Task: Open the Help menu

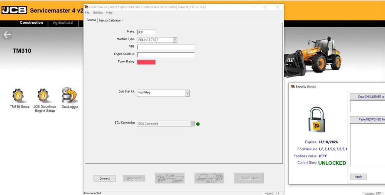Action: [109, 13]
